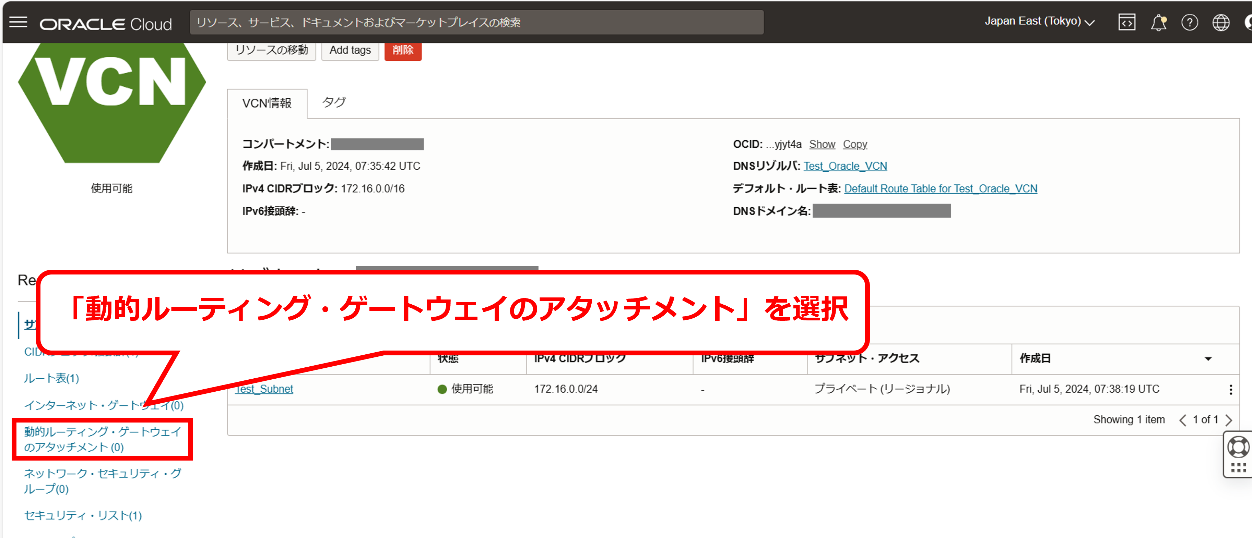This screenshot has height=538, width=1252.
Task: Open the language globe icon
Action: [x=1220, y=22]
